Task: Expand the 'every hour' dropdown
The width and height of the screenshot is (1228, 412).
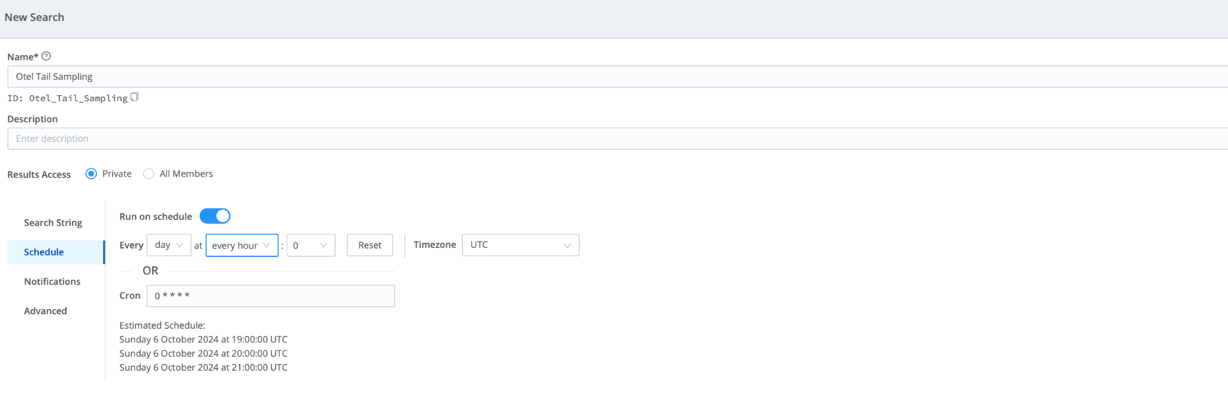Action: click(x=242, y=246)
